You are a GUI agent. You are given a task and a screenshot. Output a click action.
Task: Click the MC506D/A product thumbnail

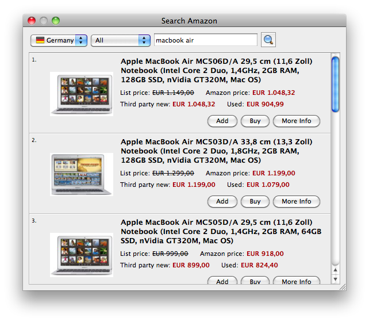pyautogui.click(x=82, y=94)
